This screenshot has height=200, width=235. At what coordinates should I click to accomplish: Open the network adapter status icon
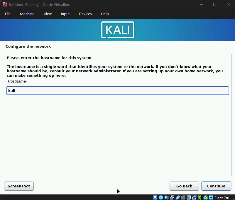(172, 198)
